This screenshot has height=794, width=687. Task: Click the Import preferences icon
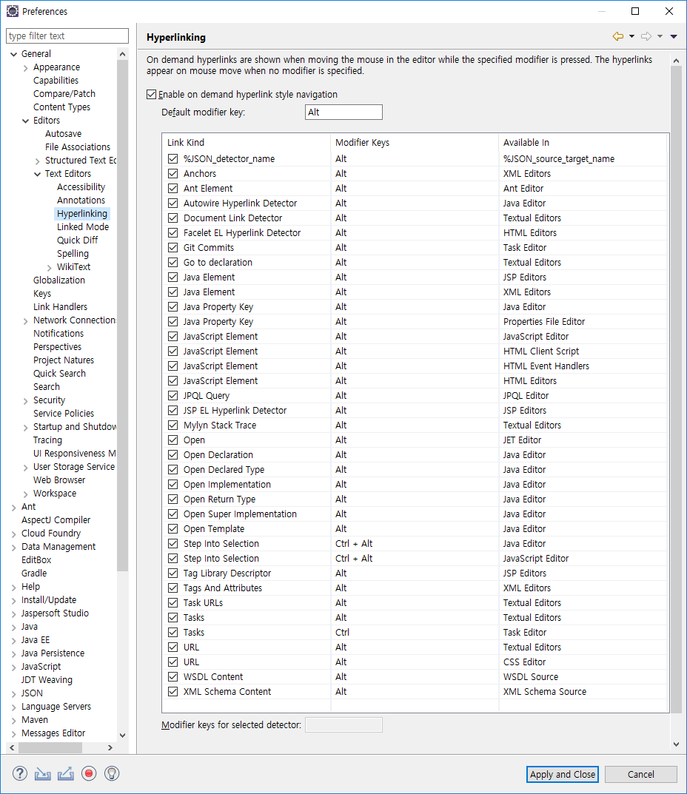click(x=42, y=774)
